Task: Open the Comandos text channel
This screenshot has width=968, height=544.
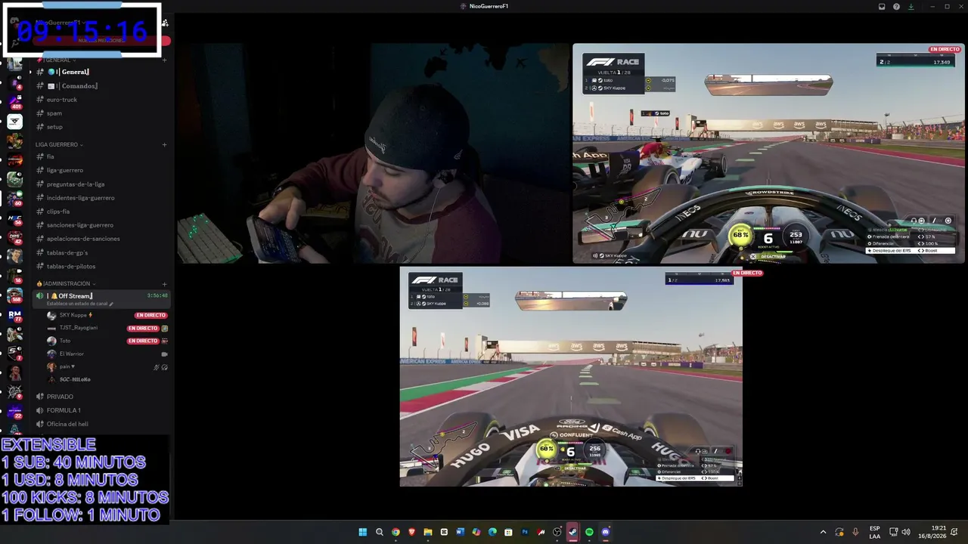Action: tap(102, 86)
